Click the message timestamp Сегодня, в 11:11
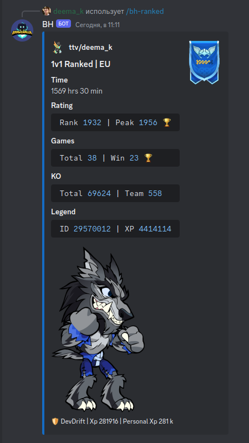Screen dimensions: 249x443 point(98,25)
